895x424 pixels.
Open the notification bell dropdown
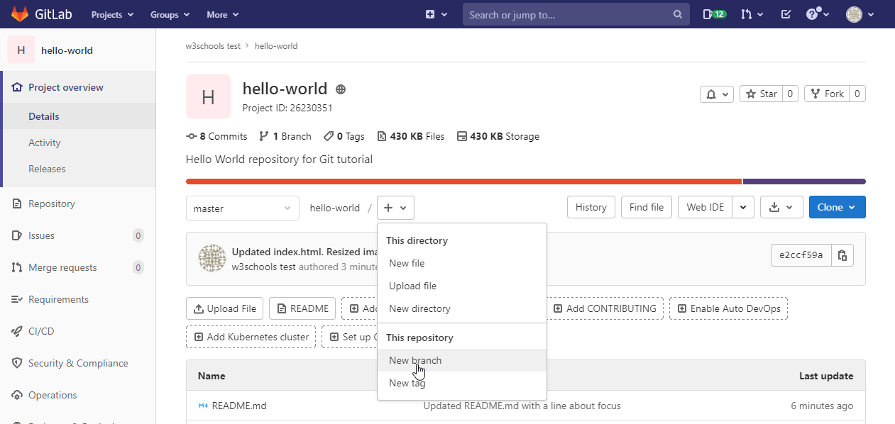pyautogui.click(x=716, y=93)
